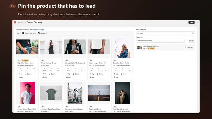Open the Within the collection dropdown
212x119 pixels.
tap(161, 41)
